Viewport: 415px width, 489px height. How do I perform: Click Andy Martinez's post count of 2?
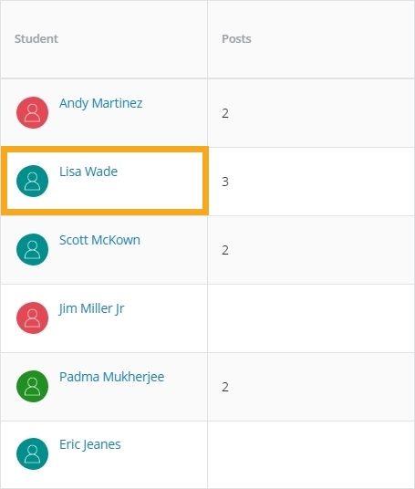pyautogui.click(x=225, y=113)
